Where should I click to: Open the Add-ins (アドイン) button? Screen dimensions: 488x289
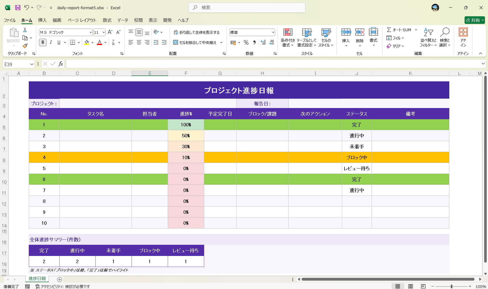pyautogui.click(x=463, y=38)
